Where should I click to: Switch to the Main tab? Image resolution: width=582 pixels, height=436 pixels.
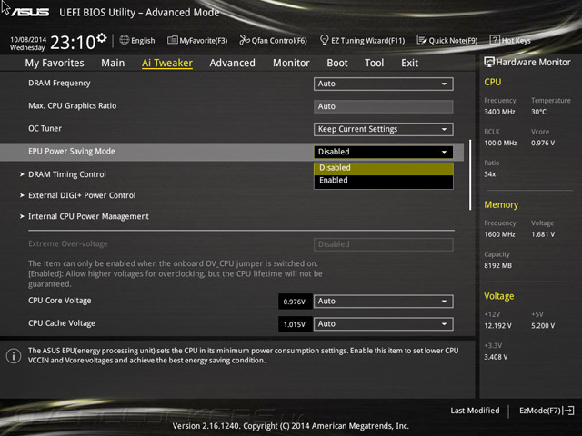point(113,63)
